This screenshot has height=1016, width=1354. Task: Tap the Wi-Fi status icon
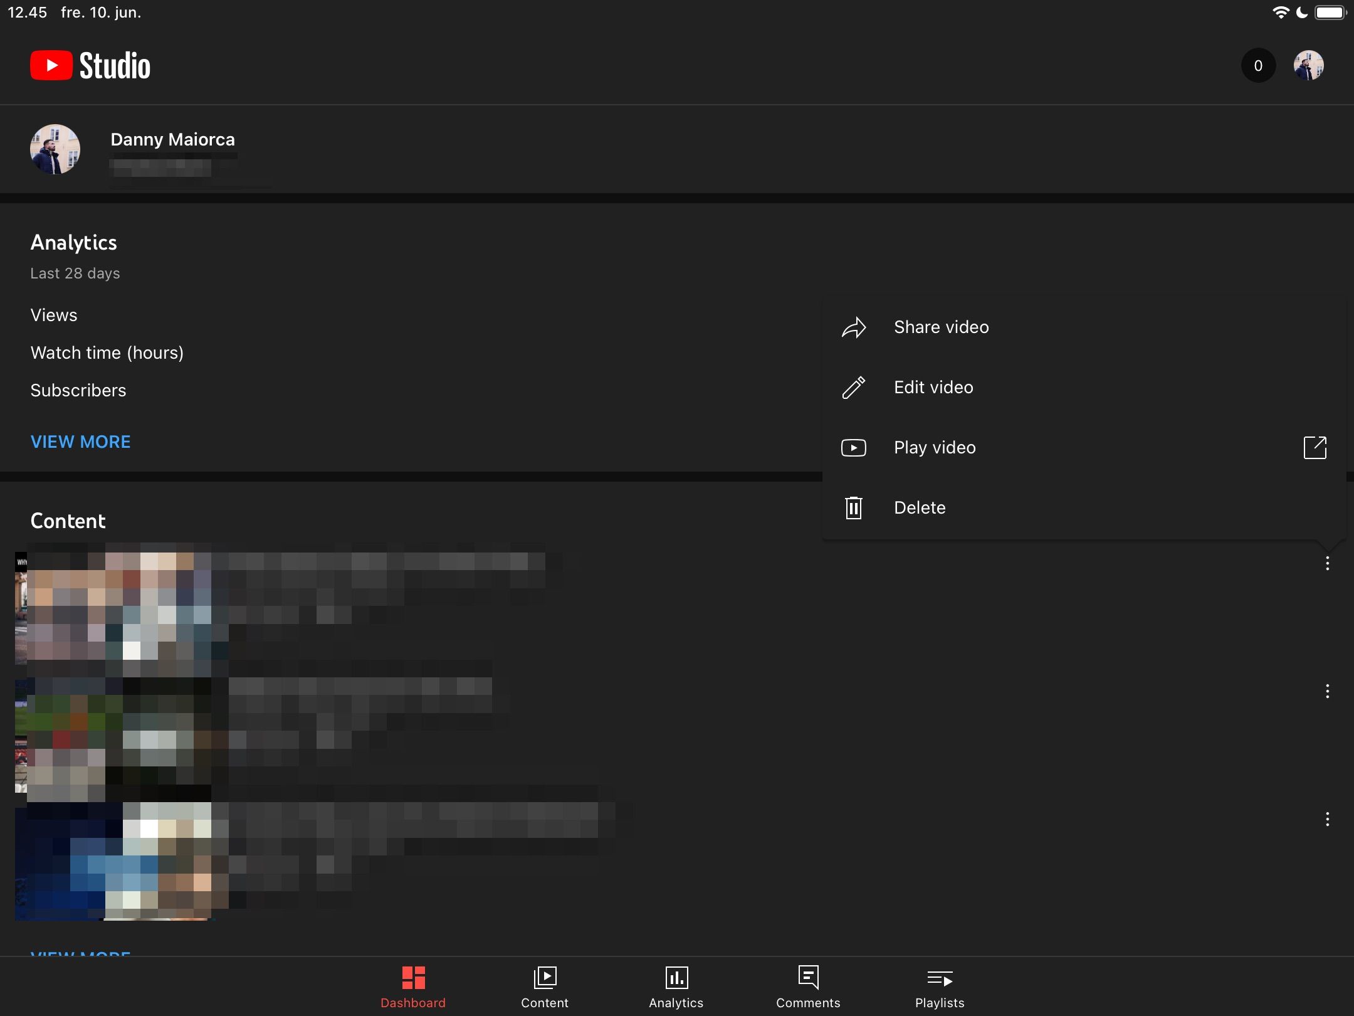pos(1281,13)
